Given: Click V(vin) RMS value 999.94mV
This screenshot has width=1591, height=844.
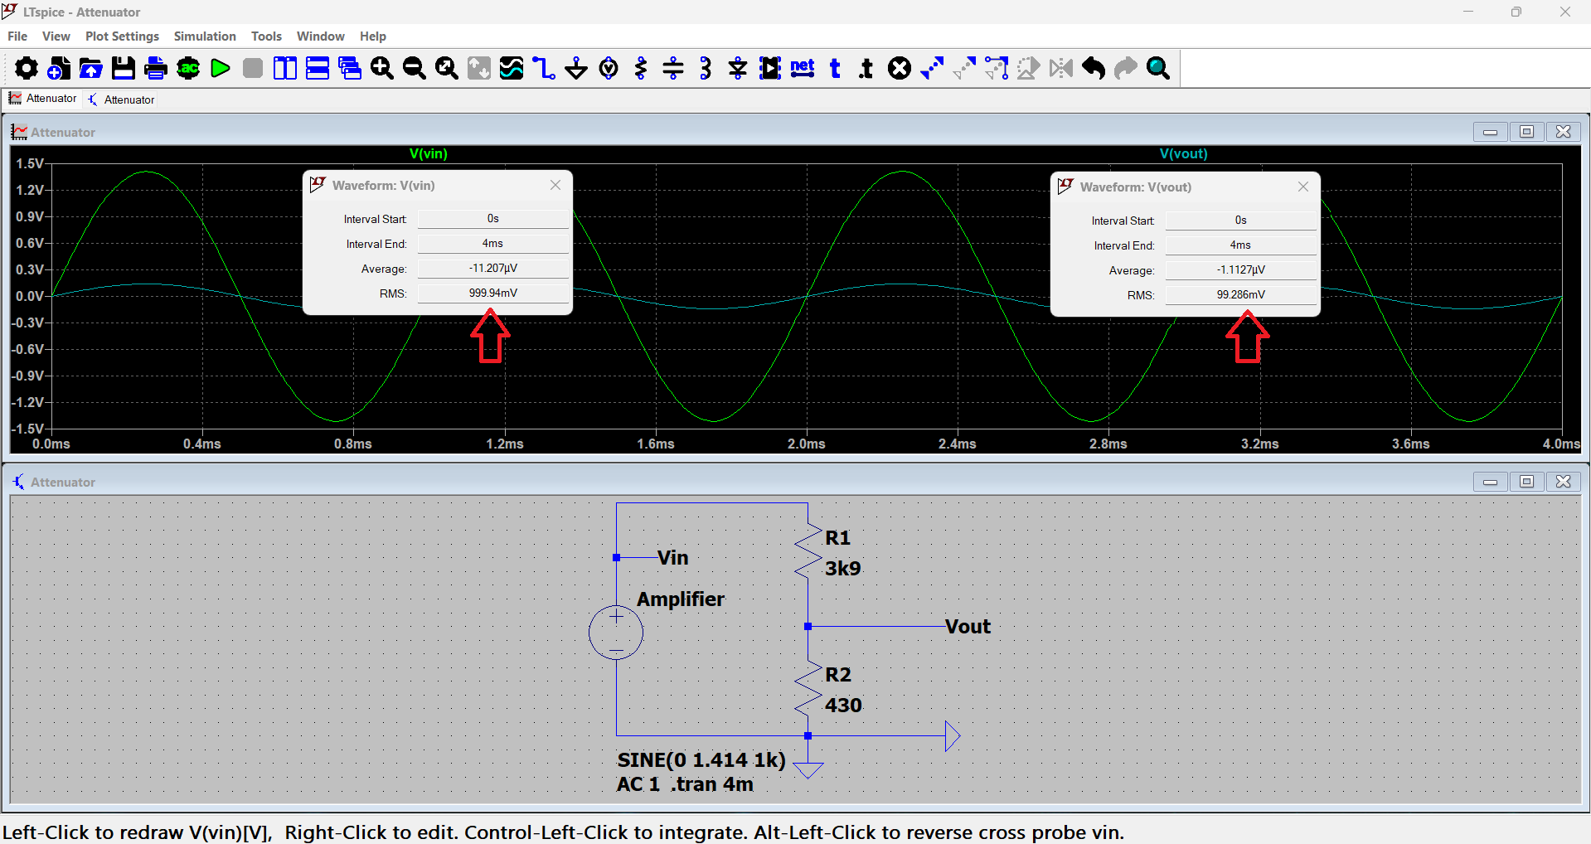Looking at the screenshot, I should tap(492, 293).
